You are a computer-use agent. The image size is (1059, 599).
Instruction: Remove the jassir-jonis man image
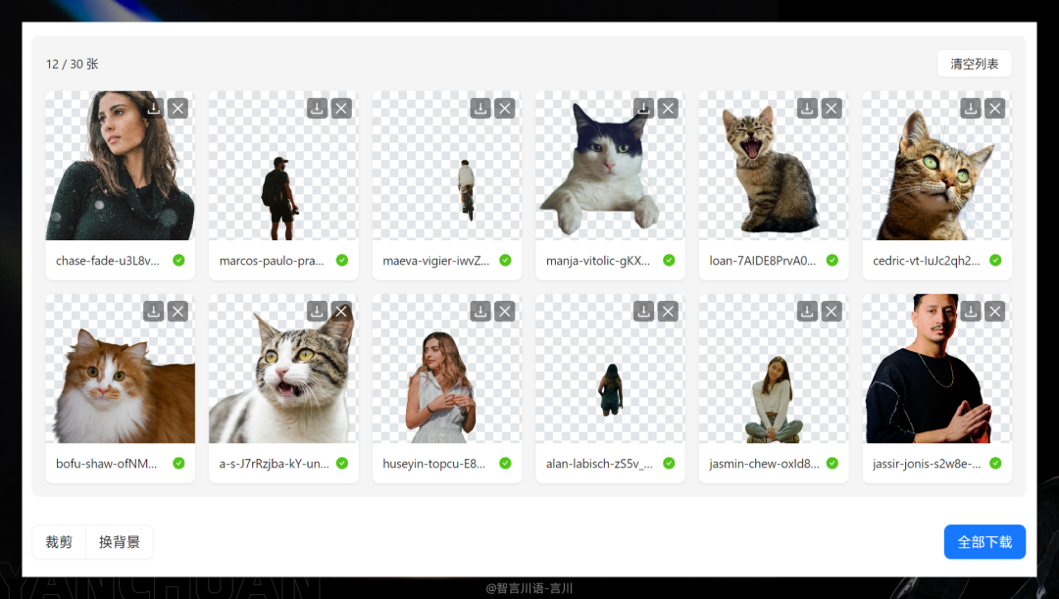(x=994, y=311)
